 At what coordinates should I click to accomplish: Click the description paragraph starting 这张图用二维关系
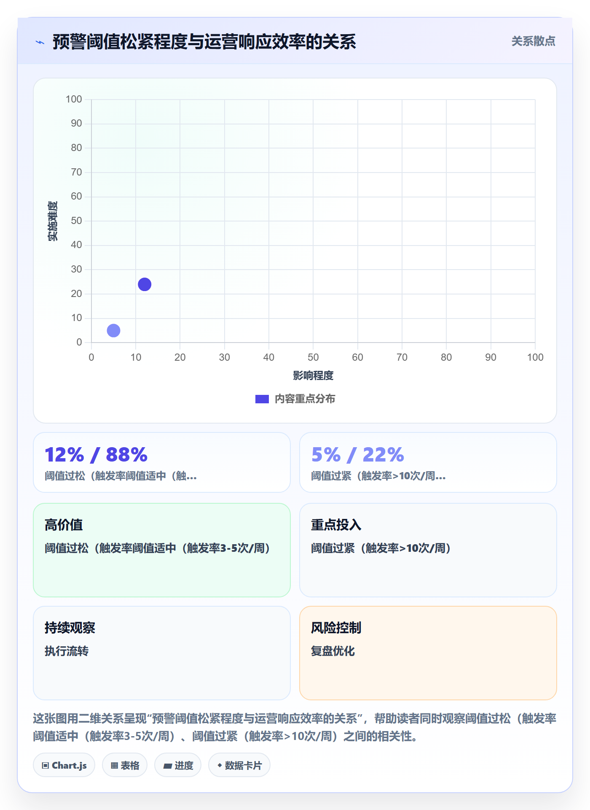point(295,727)
